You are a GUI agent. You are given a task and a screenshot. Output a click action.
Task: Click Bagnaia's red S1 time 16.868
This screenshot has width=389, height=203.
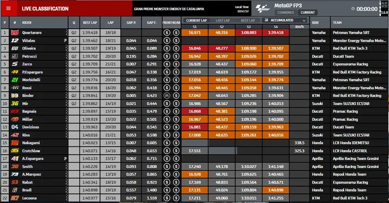(x=194, y=111)
